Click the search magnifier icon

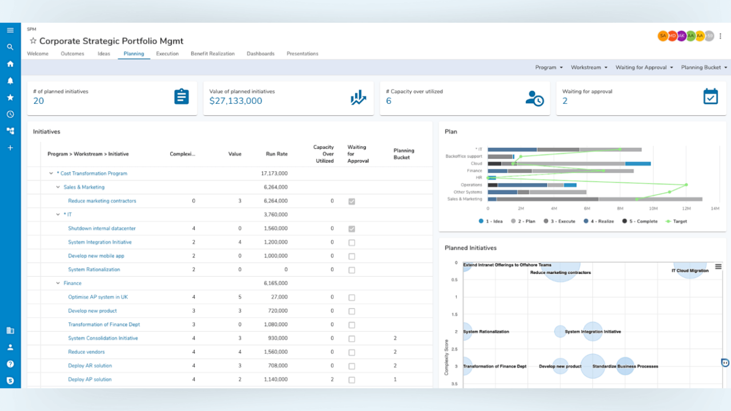(x=10, y=47)
